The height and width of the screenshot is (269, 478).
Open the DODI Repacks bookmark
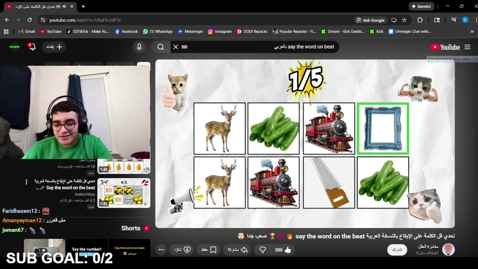pos(252,31)
